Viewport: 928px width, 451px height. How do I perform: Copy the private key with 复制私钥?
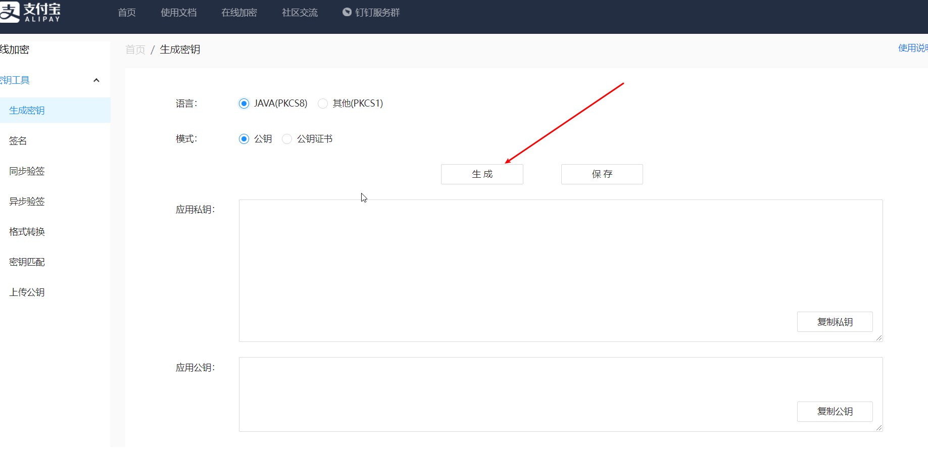835,322
